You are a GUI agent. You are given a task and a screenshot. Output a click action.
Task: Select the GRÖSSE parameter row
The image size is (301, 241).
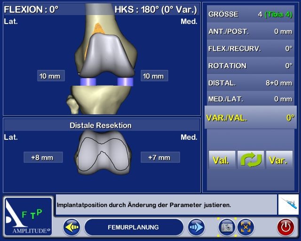click(x=251, y=14)
